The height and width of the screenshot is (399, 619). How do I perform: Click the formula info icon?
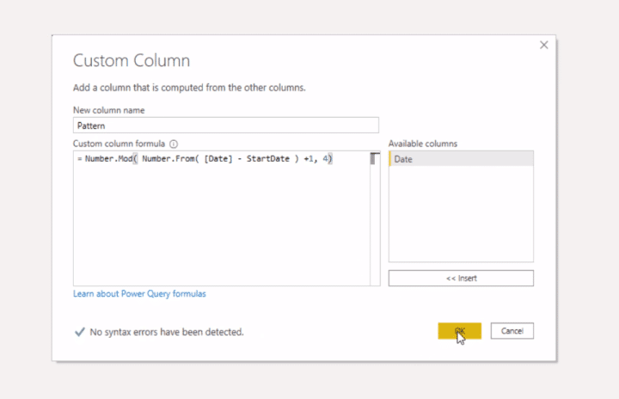[174, 144]
